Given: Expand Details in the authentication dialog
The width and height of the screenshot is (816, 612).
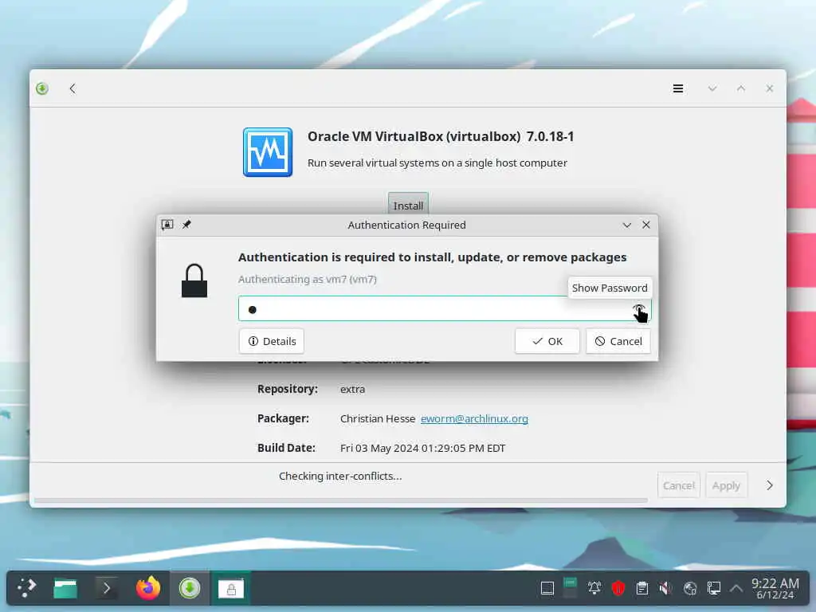Looking at the screenshot, I should pyautogui.click(x=272, y=341).
